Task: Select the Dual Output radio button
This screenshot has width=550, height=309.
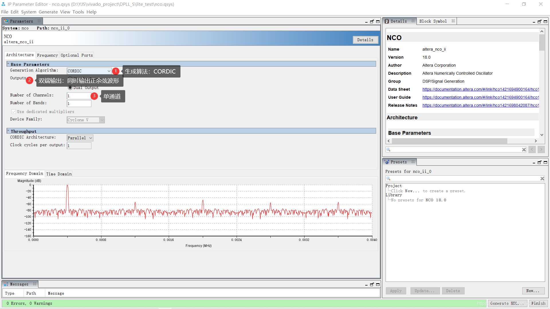Action: click(70, 88)
